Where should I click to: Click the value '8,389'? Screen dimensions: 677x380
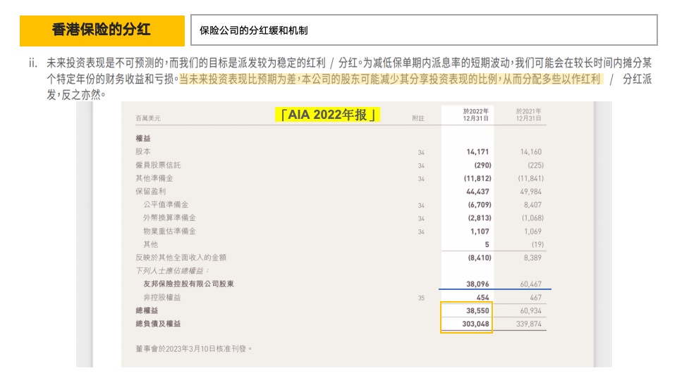pos(533,258)
